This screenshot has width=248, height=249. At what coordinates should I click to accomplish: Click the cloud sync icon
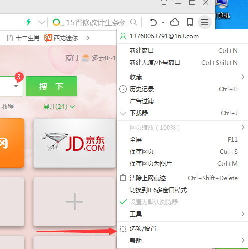(174, 22)
